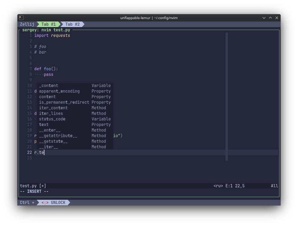The image size is (298, 226).
Task: Click cursor position '22,5' in status line
Action: click(240, 186)
